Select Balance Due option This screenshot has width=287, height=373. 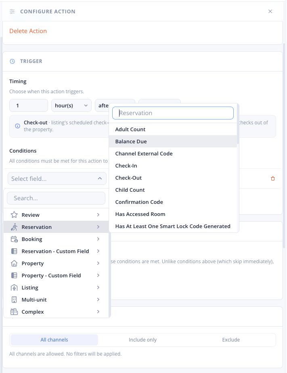[x=173, y=142]
